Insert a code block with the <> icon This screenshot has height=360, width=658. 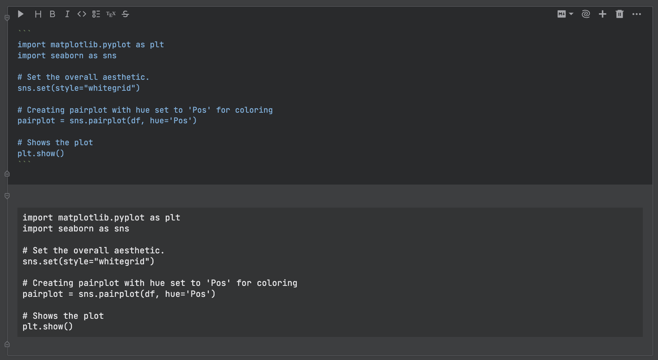[81, 14]
